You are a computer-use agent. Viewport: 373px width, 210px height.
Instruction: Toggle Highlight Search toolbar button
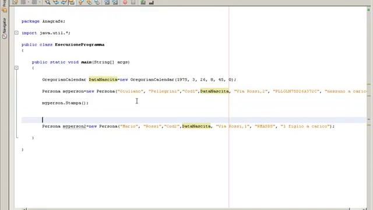tap(71, 2)
